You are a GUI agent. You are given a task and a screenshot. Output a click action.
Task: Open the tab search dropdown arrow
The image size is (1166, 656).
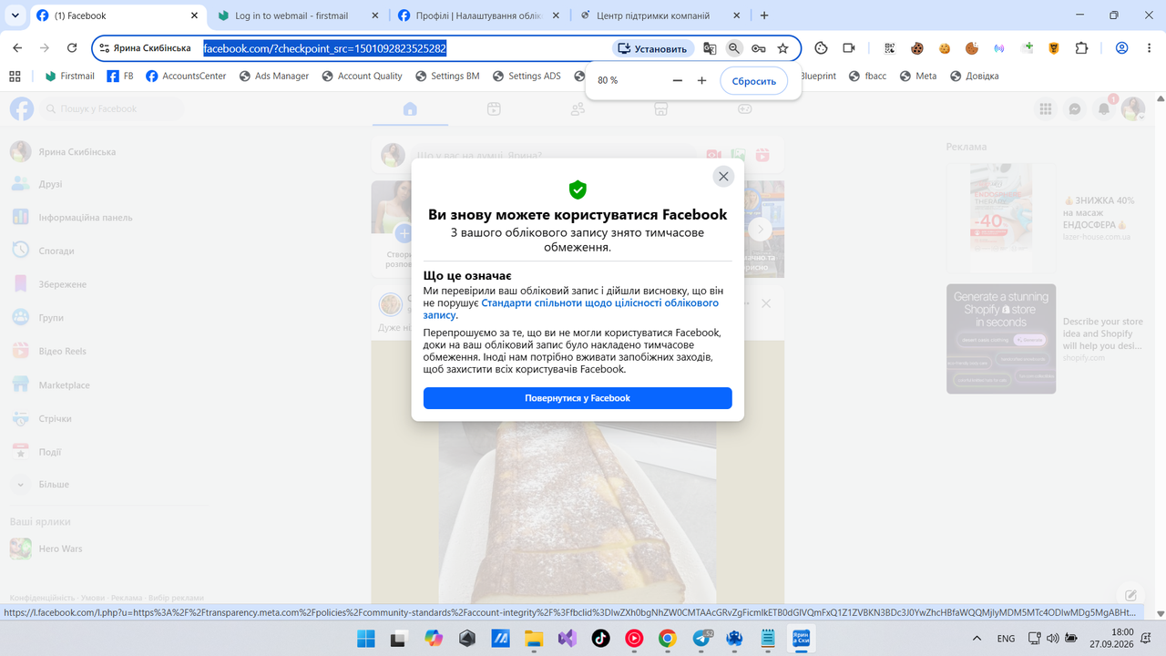click(x=15, y=15)
